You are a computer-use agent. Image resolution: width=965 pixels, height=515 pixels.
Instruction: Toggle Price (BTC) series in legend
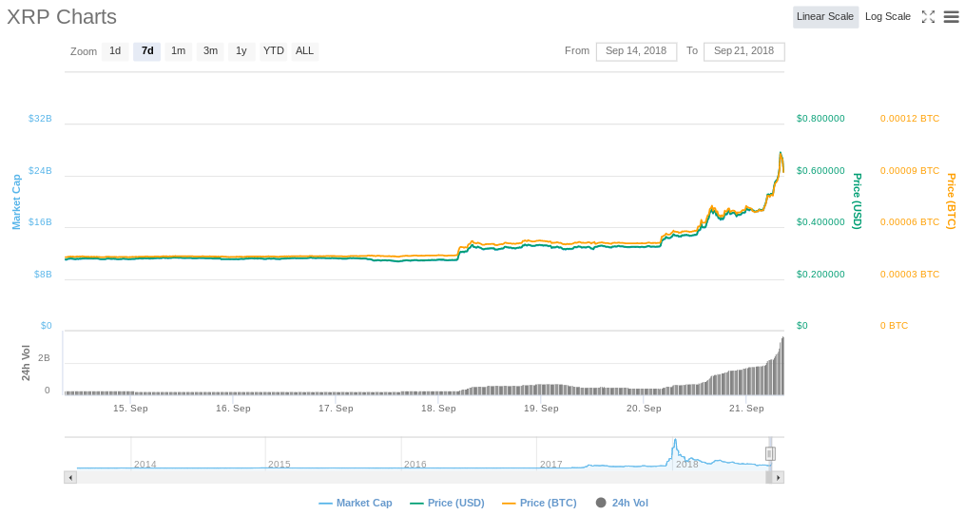539,503
